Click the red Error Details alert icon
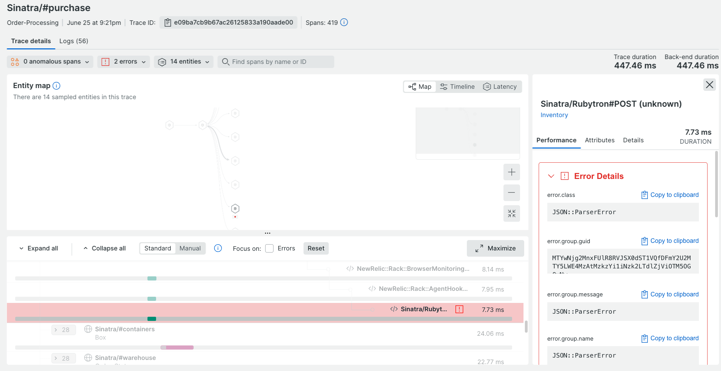This screenshot has height=371, width=721. tap(565, 176)
